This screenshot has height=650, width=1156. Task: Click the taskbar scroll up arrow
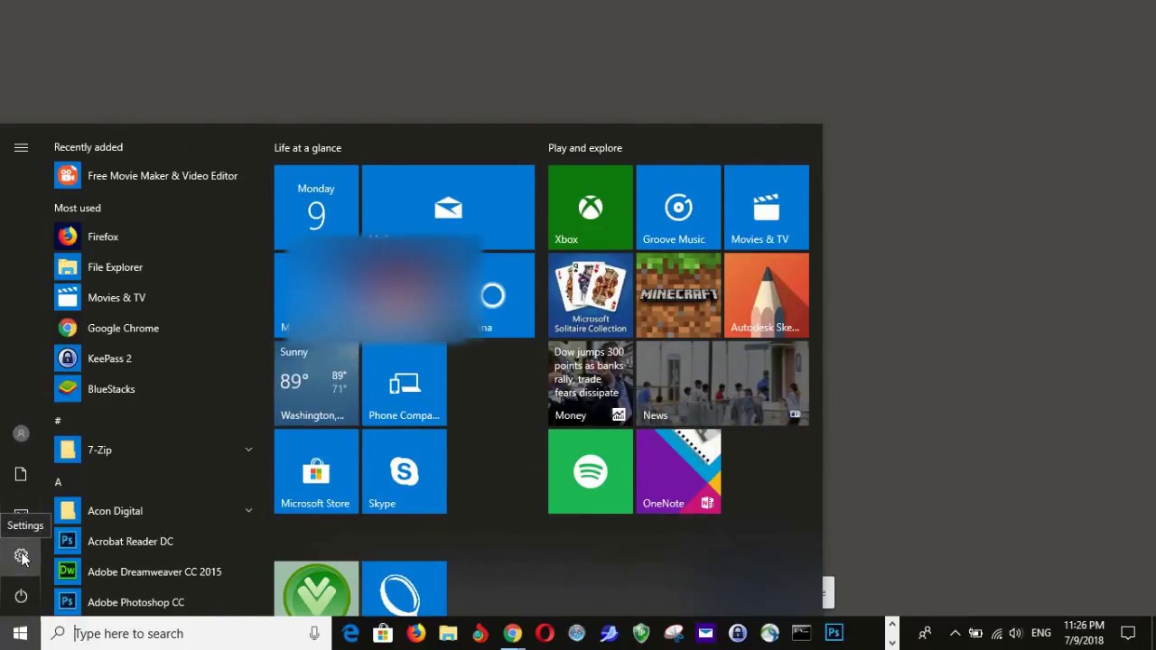tap(892, 624)
